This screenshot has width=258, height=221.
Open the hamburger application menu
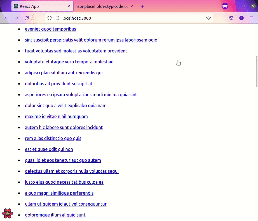251,18
